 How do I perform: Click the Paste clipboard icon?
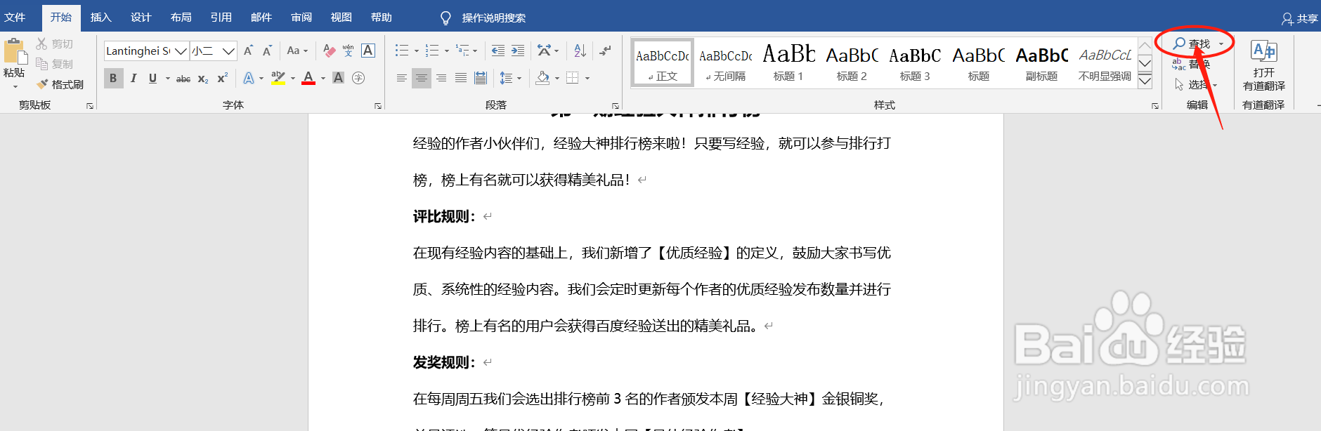point(14,52)
